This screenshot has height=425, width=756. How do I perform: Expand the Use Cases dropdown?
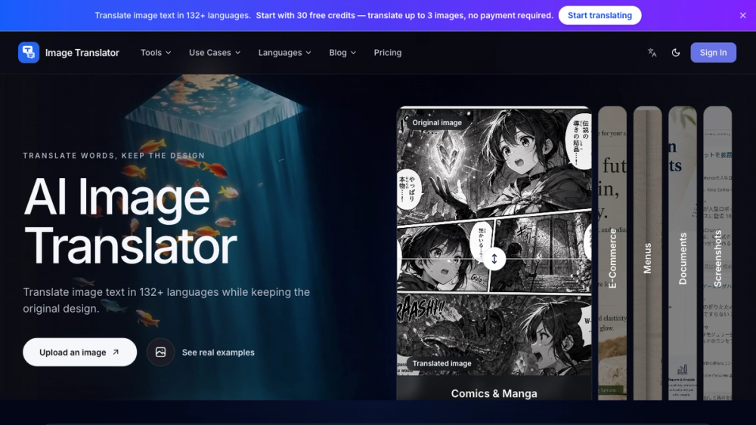tap(215, 52)
